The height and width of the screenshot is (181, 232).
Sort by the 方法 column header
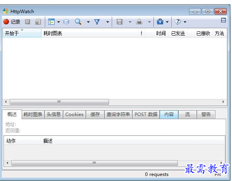pos(220,33)
